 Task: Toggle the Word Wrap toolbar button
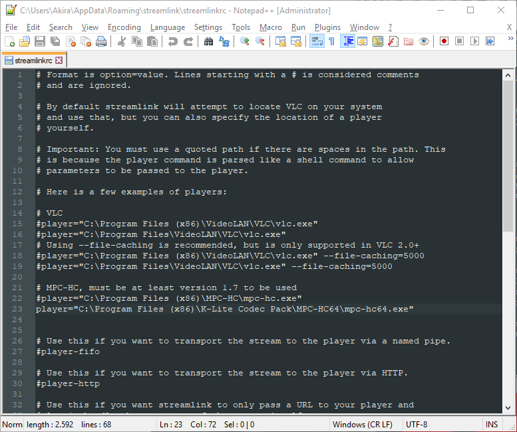(x=317, y=41)
